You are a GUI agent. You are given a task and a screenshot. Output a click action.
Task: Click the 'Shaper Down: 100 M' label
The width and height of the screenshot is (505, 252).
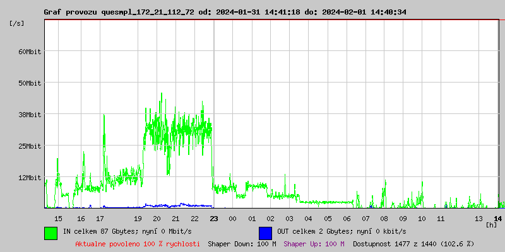point(242,243)
